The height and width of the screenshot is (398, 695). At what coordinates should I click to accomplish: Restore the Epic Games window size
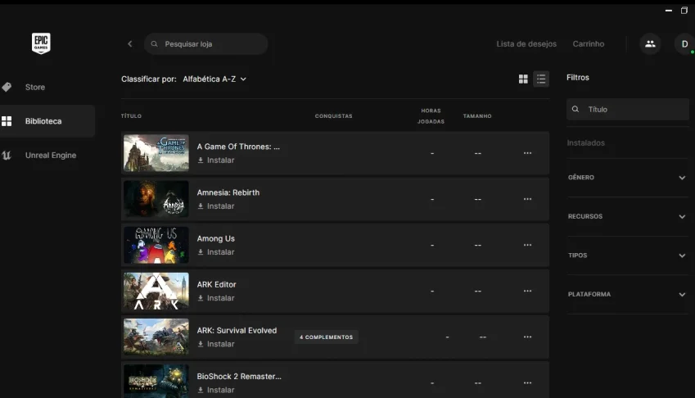click(684, 10)
